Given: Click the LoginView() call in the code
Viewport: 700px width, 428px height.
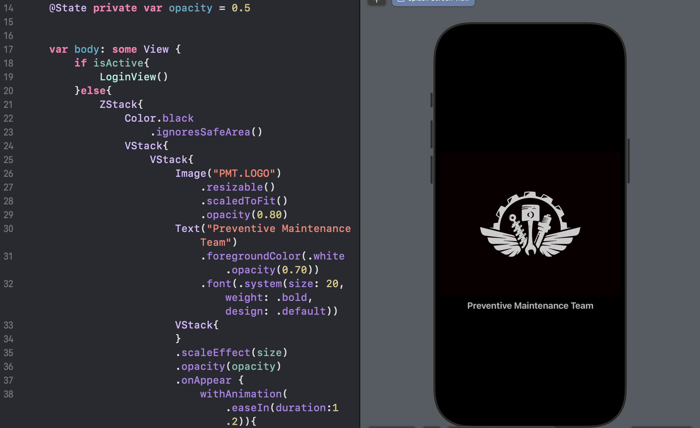Looking at the screenshot, I should (x=134, y=77).
